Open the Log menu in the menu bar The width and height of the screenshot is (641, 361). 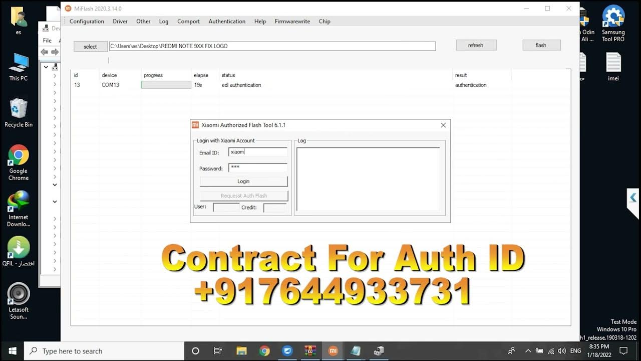pyautogui.click(x=164, y=22)
